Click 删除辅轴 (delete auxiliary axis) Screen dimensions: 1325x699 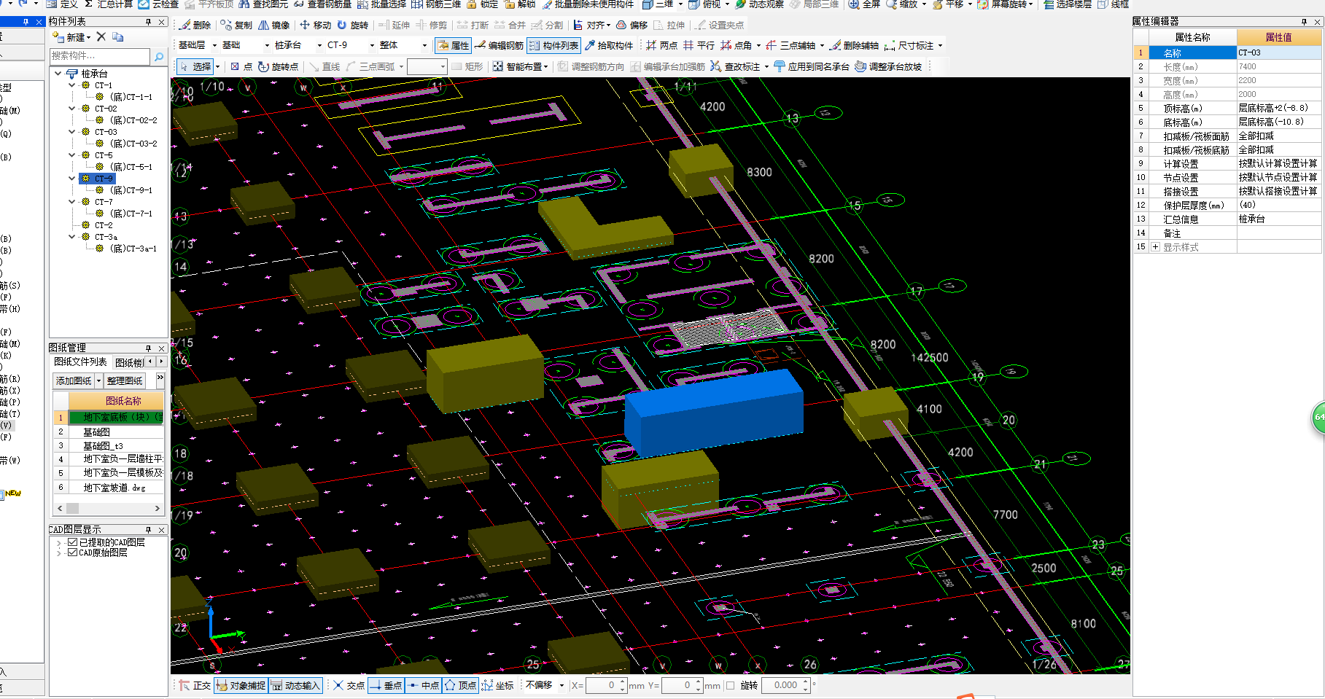tap(854, 45)
